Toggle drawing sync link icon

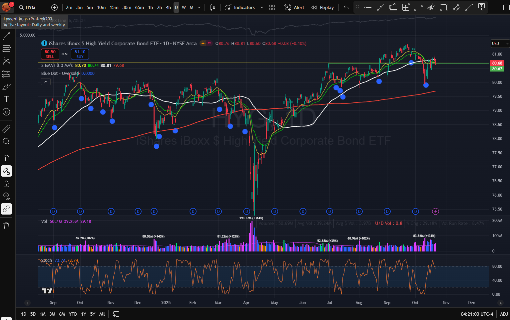6,209
